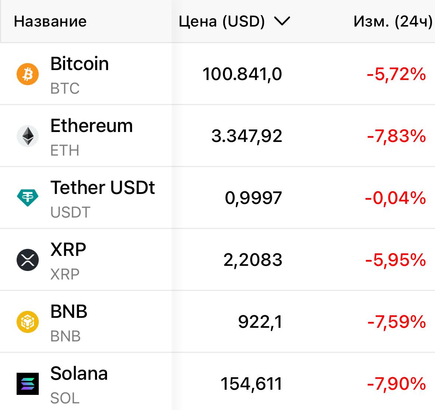Click Bitcoin price 100.841,0
The width and height of the screenshot is (435, 410).
(x=242, y=74)
